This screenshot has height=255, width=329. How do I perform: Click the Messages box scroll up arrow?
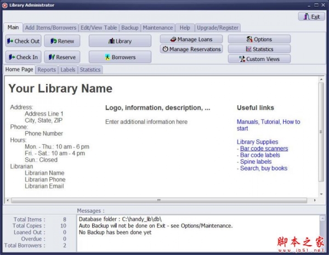pyautogui.click(x=322, y=218)
